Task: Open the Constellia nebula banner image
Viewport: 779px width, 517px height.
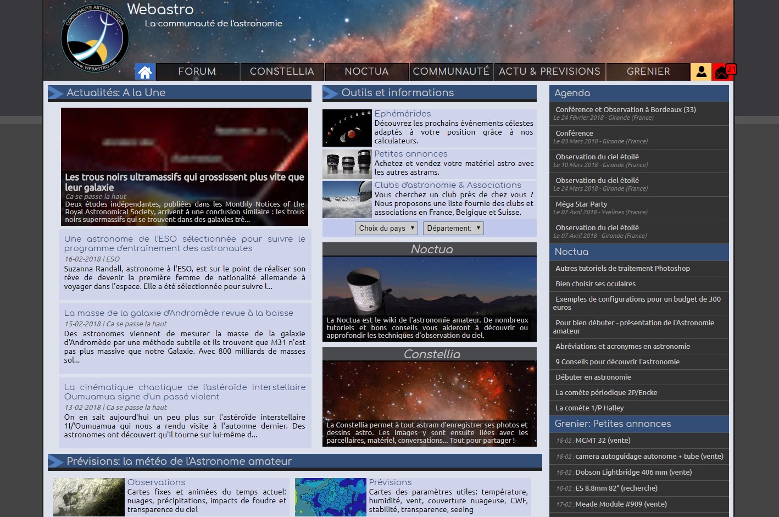Action: [x=430, y=404]
